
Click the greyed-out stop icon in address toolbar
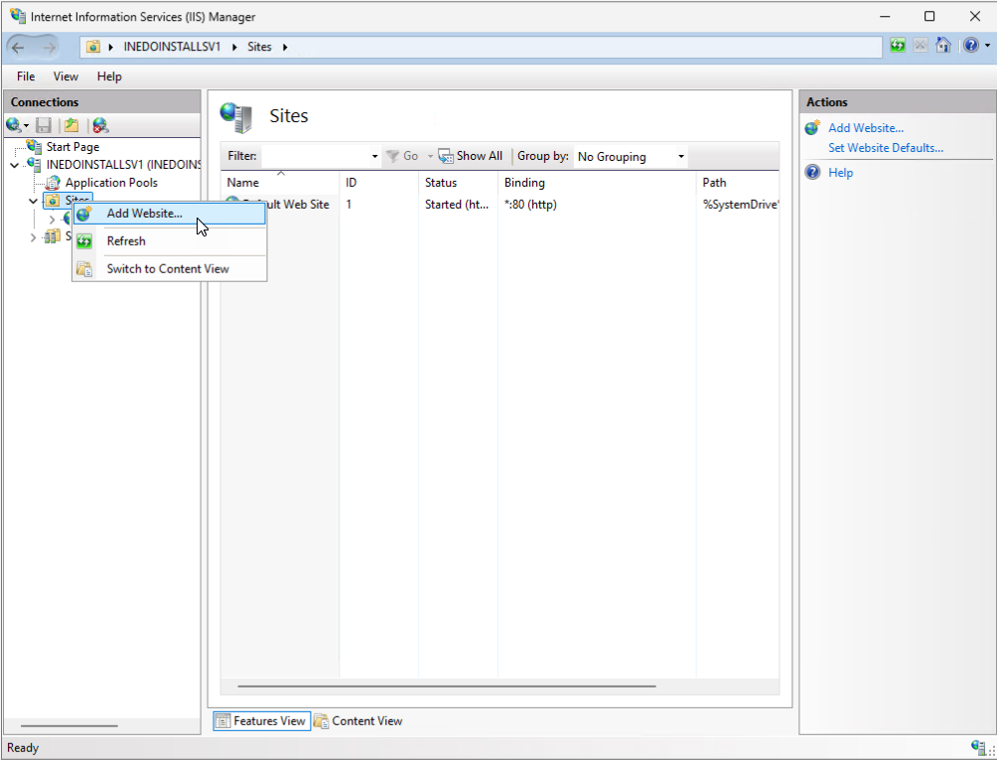point(921,46)
